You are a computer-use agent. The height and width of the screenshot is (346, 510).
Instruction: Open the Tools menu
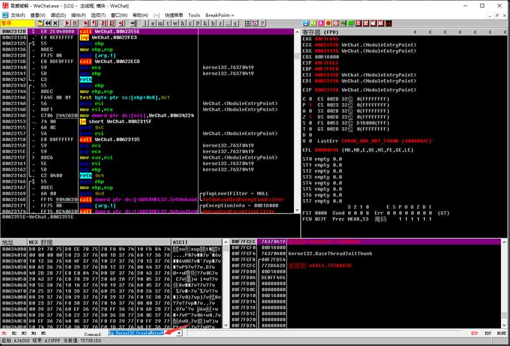tap(194, 15)
